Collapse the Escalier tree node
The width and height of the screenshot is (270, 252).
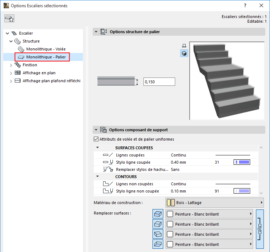(x=8, y=33)
